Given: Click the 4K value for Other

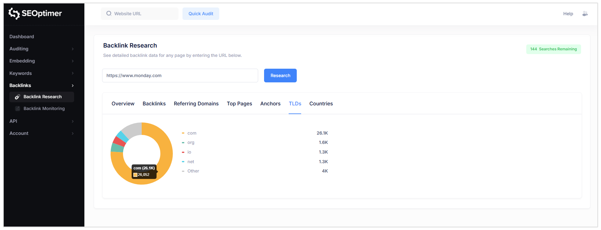Looking at the screenshot, I should click(325, 171).
